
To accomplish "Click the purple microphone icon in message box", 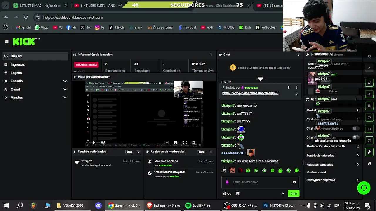I will click(227, 182).
